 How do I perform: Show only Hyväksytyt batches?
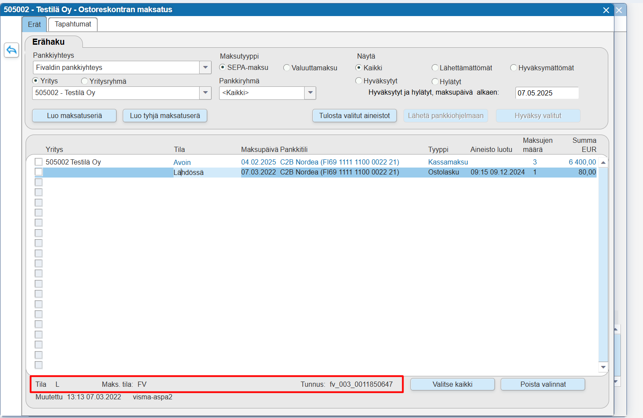359,81
